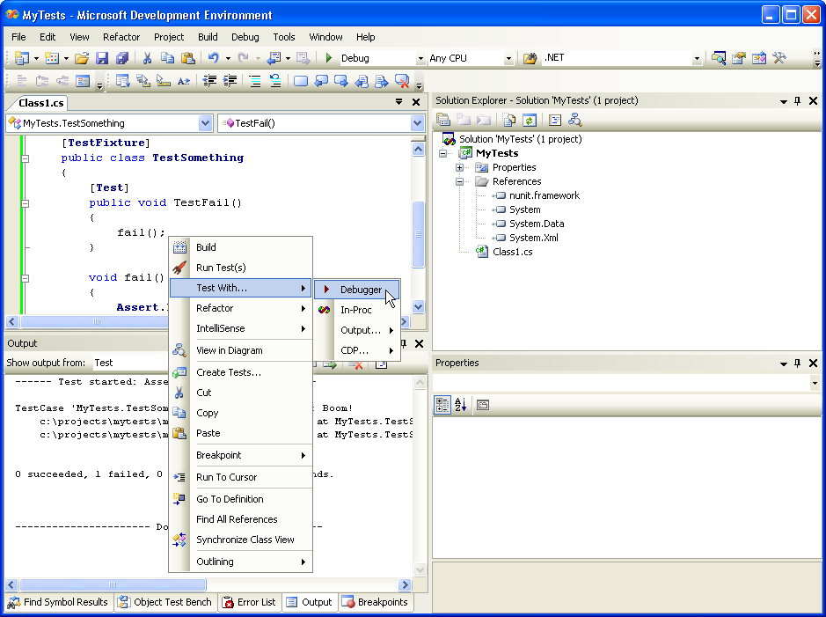Click Property Pages icon in Properties panel
The height and width of the screenshot is (617, 826).
[483, 405]
